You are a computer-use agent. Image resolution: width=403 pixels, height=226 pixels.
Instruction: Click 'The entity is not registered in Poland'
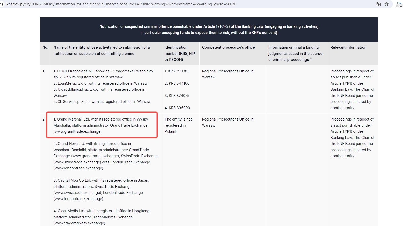click(178, 125)
